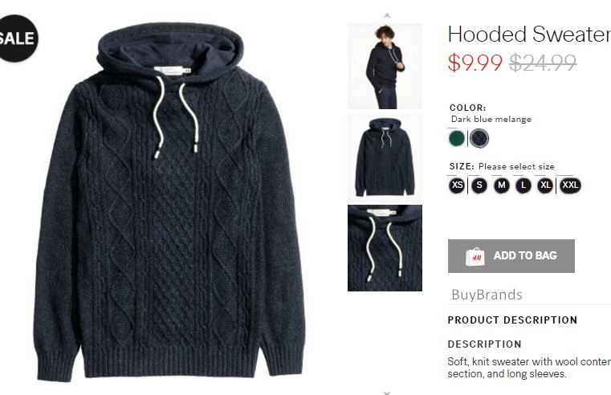Screen dimensions: 611x395
Task: Add the hooded sweater to bag
Action: [x=511, y=256]
